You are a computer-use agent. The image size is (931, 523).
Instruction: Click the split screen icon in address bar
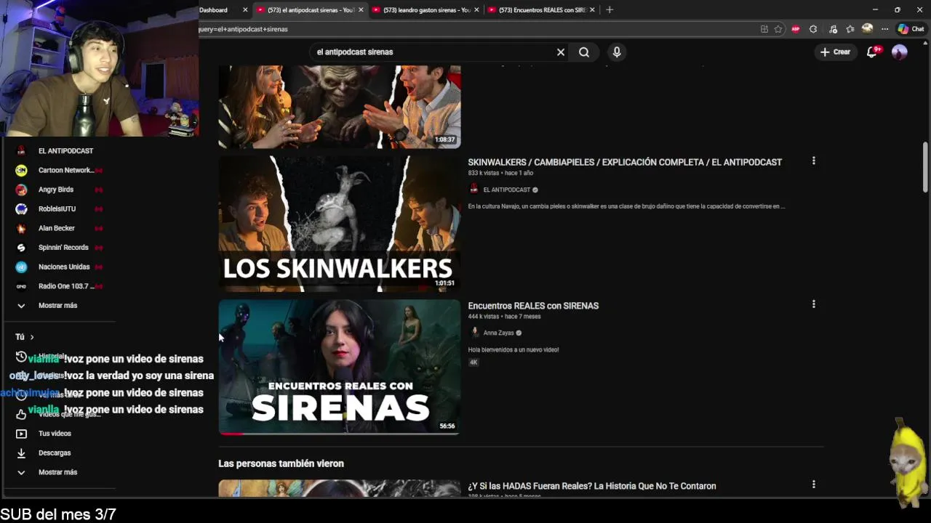[x=764, y=29]
